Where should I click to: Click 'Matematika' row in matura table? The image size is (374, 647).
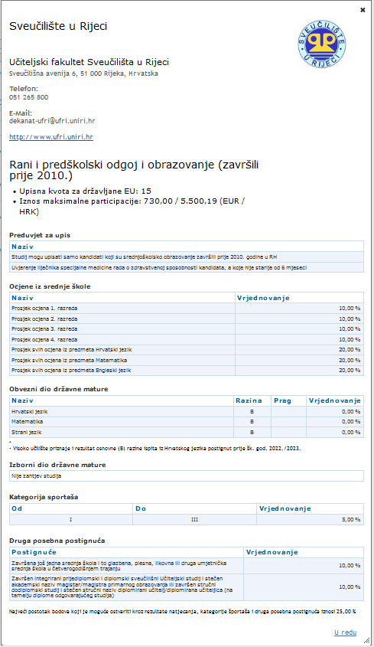pos(187,422)
